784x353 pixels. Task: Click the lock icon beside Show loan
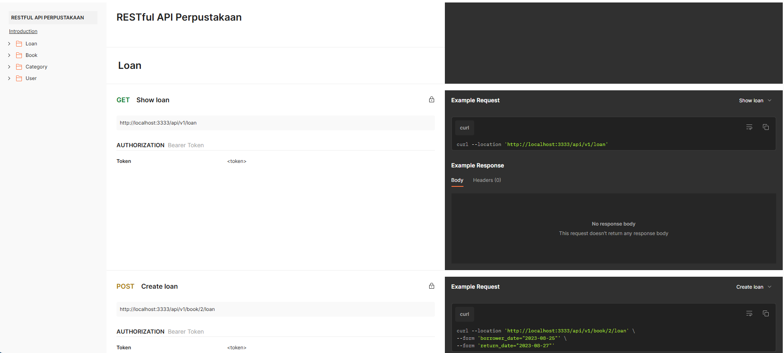pos(431,100)
